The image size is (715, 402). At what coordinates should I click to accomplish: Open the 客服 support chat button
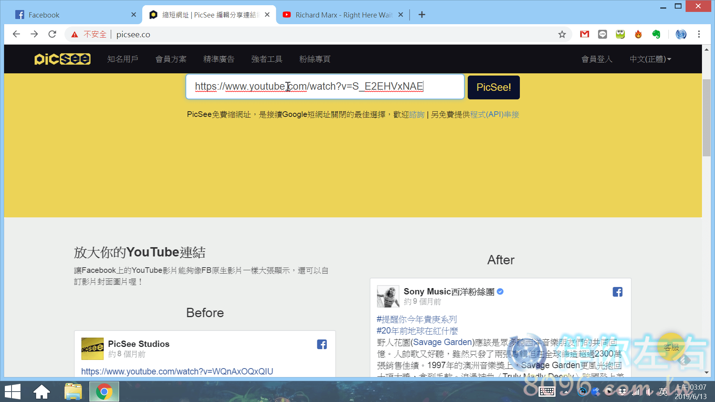pos(671,347)
